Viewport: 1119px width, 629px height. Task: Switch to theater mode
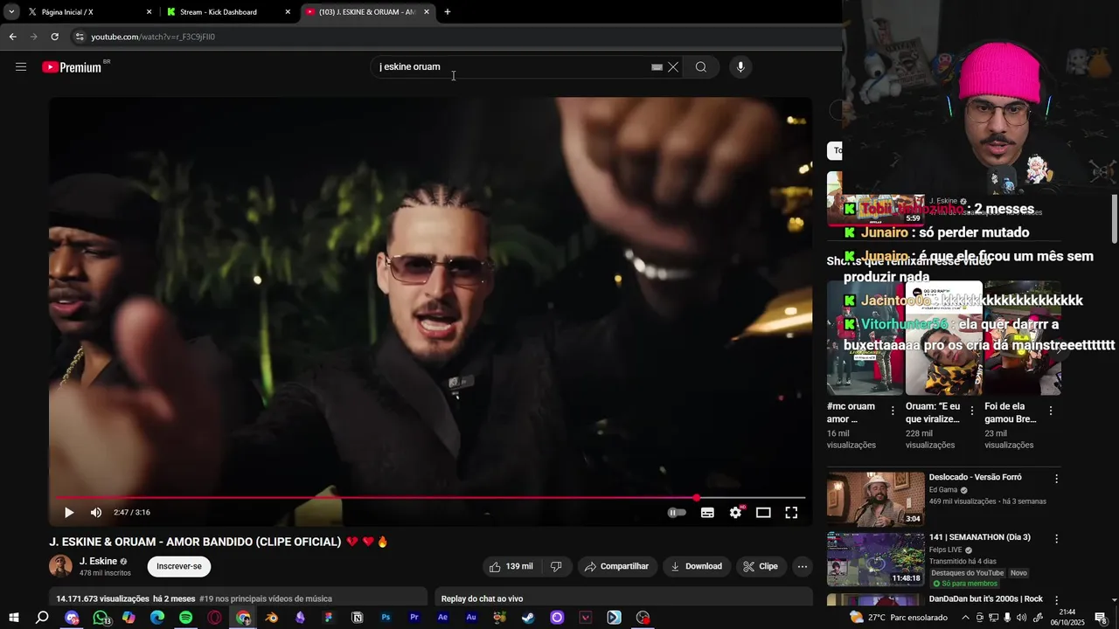763,513
